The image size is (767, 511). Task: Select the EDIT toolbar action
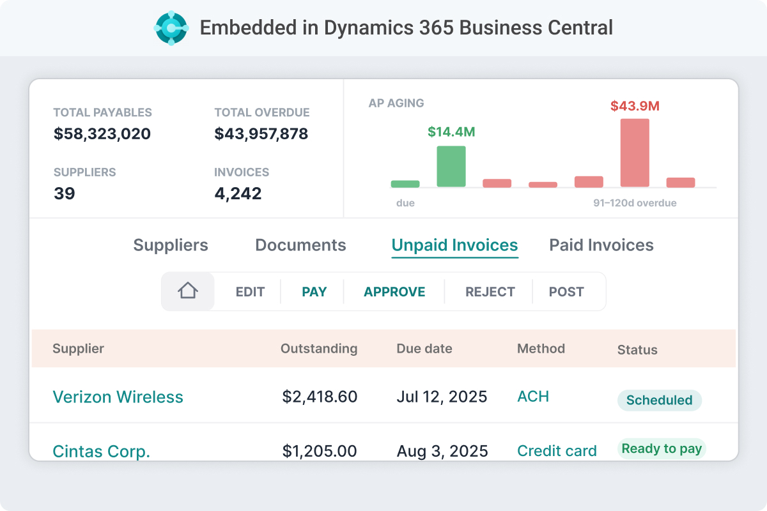(x=250, y=292)
